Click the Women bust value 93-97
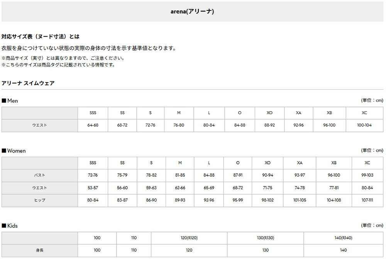Viewport: 386px width, 259px height. click(x=300, y=175)
